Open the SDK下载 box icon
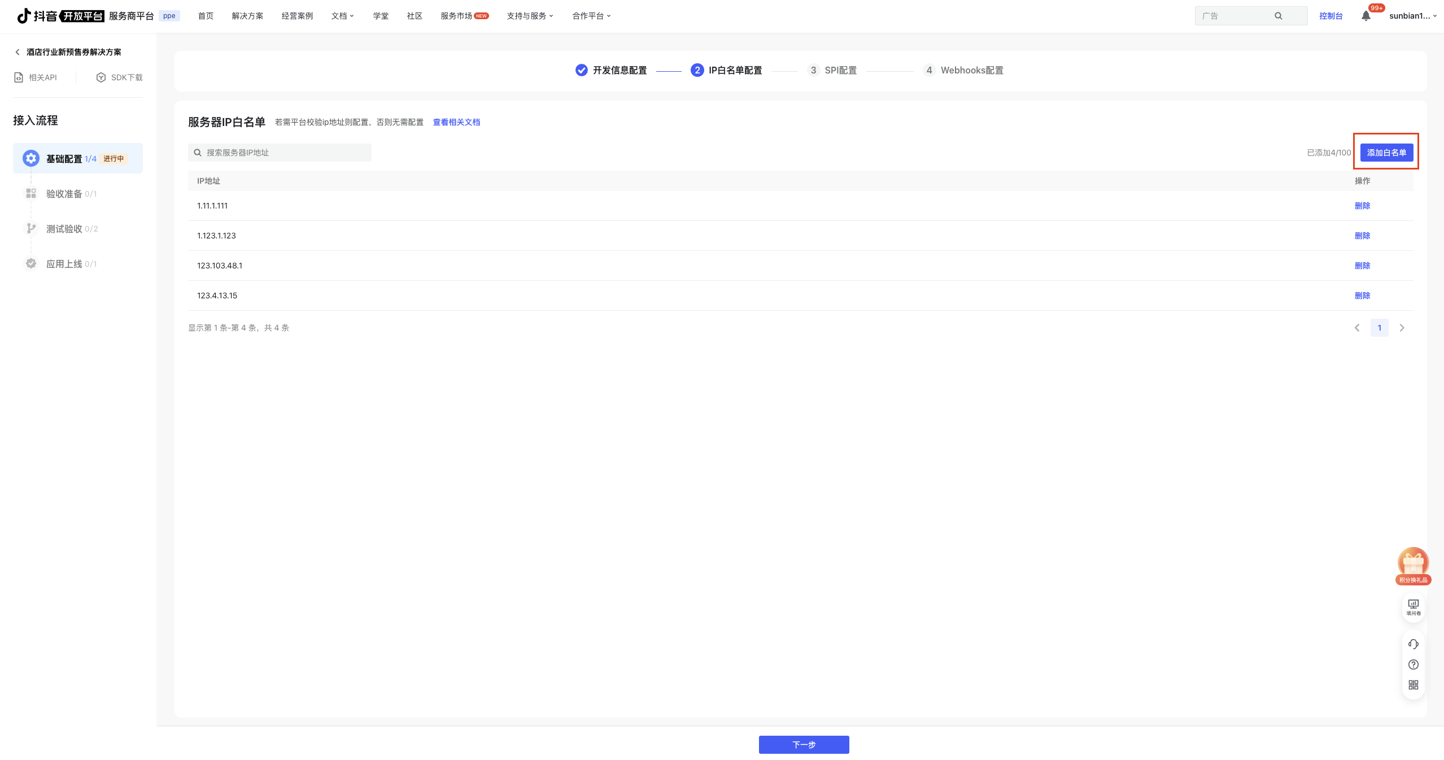This screenshot has width=1444, height=760. tap(101, 77)
